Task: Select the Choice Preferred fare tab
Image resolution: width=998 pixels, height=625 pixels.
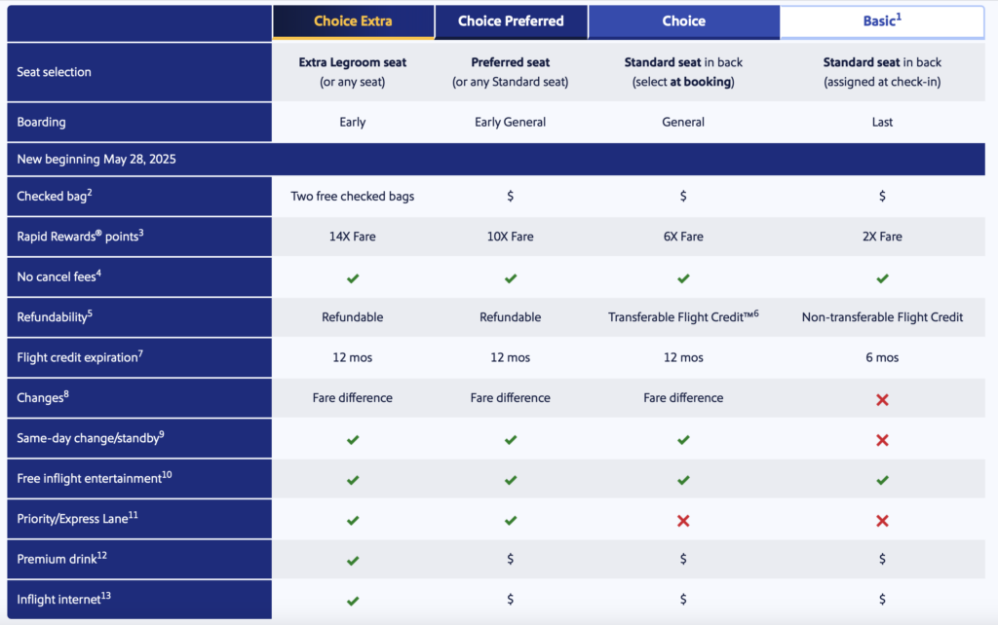Action: point(511,21)
